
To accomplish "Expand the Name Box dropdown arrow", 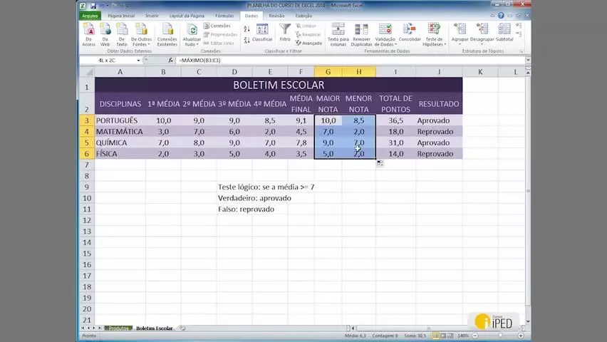I will [138, 61].
